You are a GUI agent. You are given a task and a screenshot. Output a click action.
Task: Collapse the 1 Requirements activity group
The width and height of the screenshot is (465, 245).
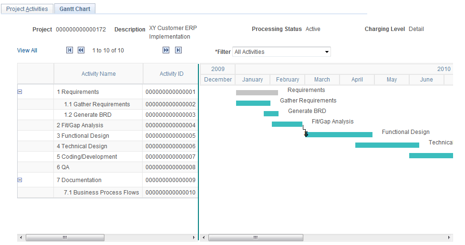tap(20, 92)
